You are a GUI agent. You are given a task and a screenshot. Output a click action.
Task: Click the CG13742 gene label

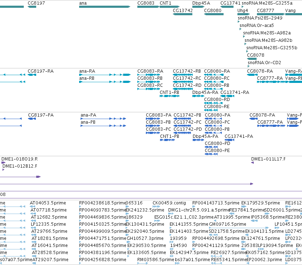[x=183, y=10]
